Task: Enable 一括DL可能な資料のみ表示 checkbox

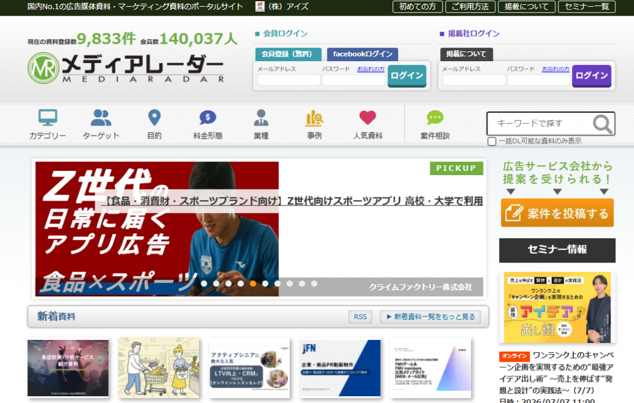Action: (x=492, y=141)
